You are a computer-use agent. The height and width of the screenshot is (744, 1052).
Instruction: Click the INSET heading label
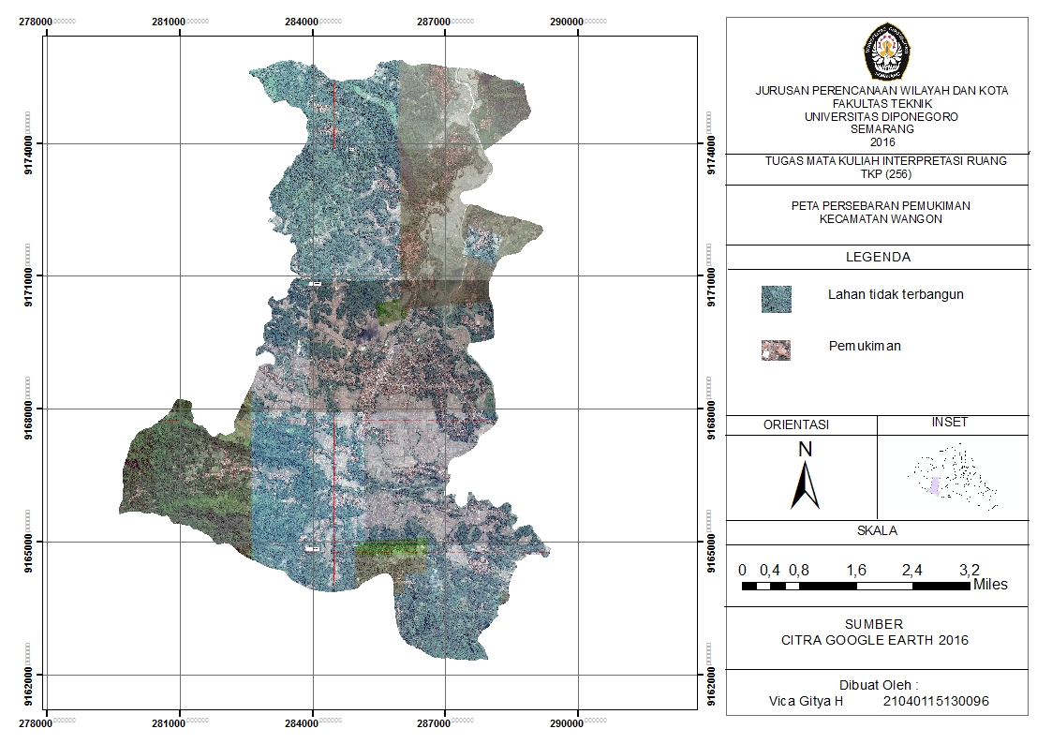point(949,422)
